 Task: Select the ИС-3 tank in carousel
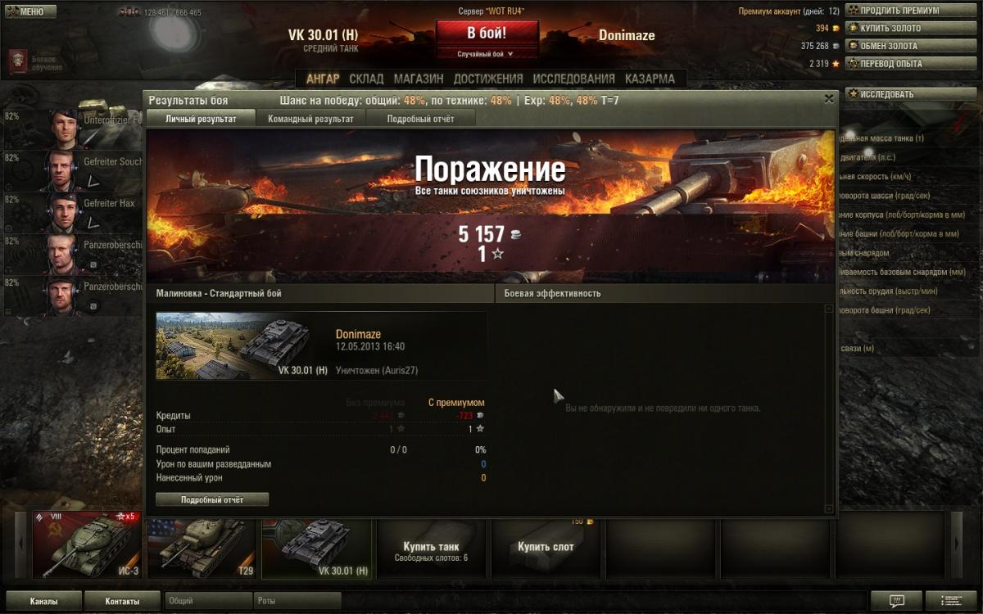(x=88, y=544)
